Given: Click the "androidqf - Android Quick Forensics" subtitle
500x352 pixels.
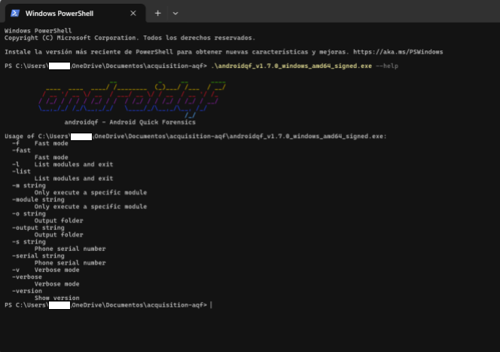Looking at the screenshot, I should 130,122.
